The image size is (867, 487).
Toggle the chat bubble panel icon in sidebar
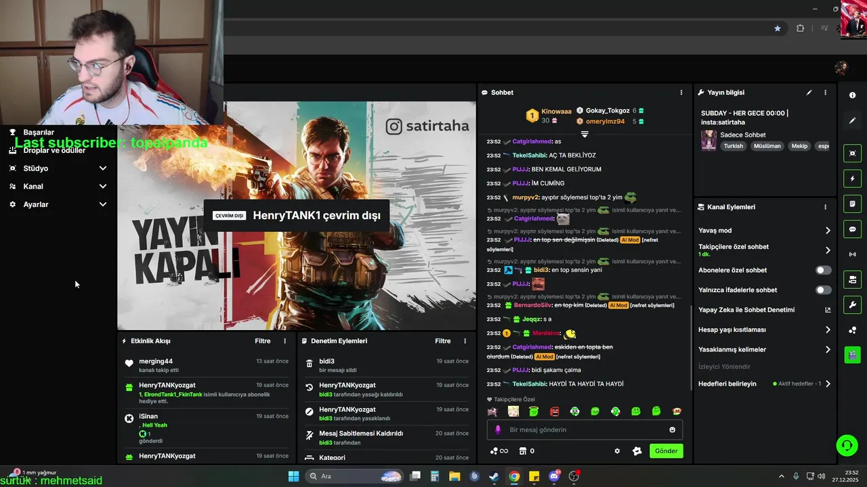(x=852, y=229)
